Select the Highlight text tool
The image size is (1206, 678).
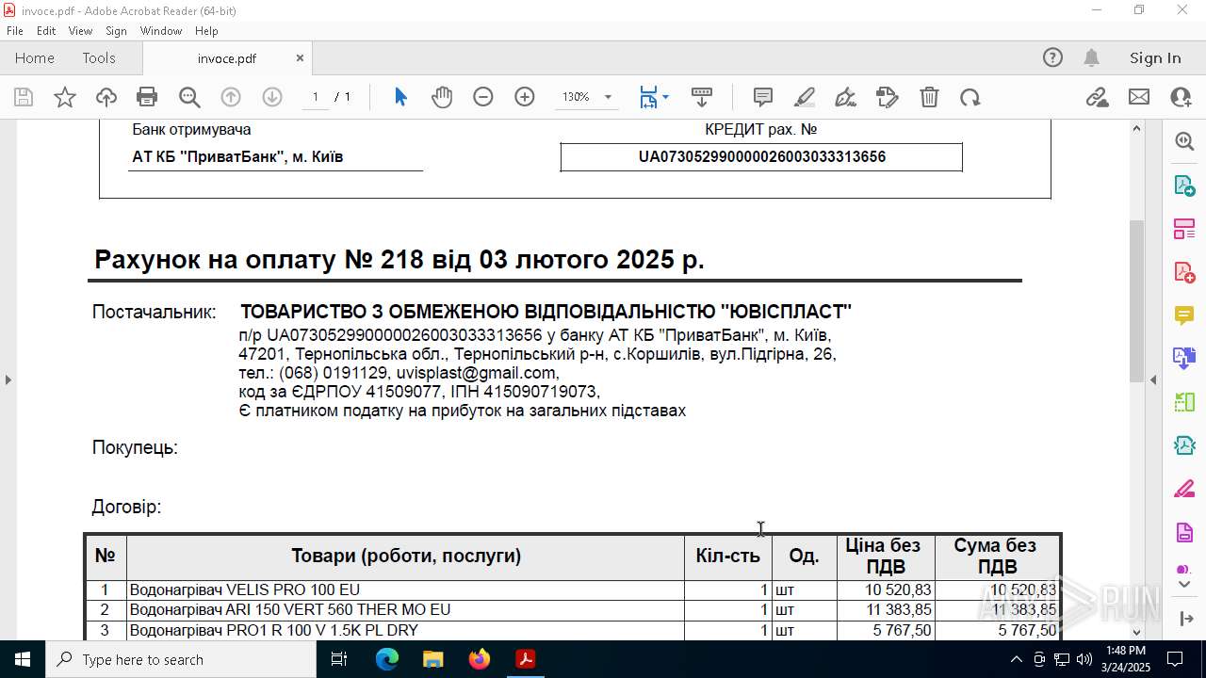pyautogui.click(x=805, y=97)
